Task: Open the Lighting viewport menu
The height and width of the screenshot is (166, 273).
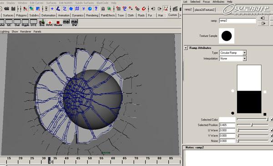Action: coord(5,32)
